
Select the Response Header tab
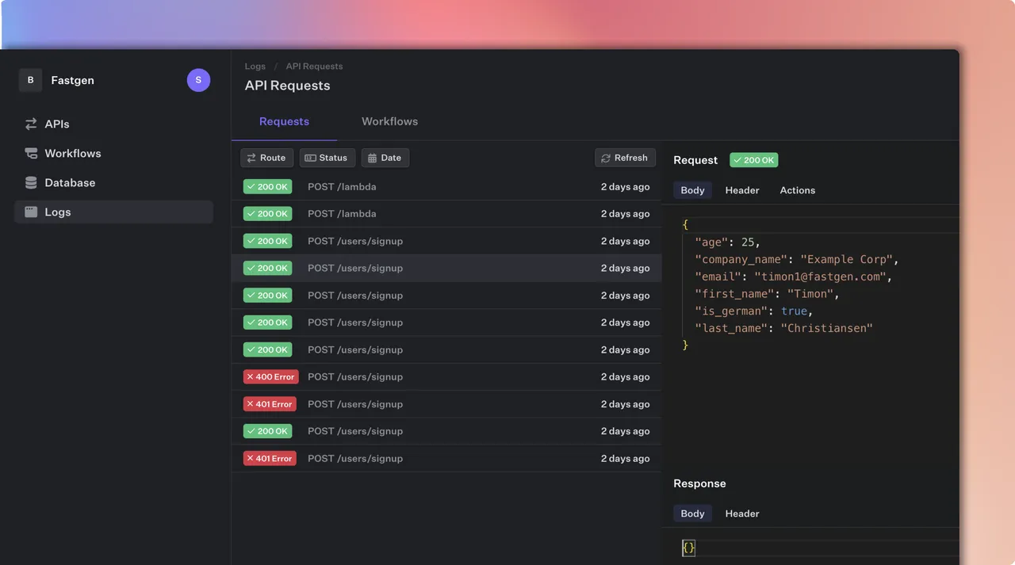(742, 513)
